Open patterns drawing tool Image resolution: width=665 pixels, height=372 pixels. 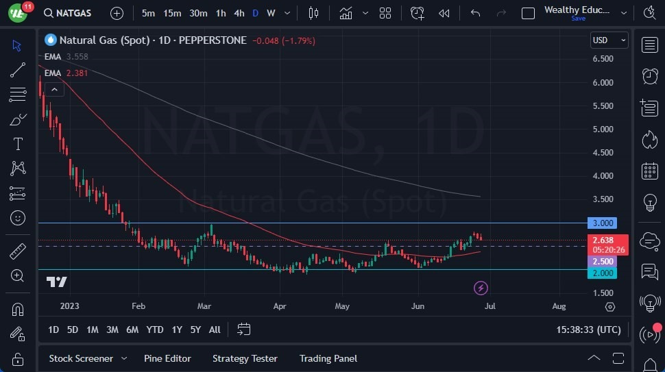[x=17, y=169]
